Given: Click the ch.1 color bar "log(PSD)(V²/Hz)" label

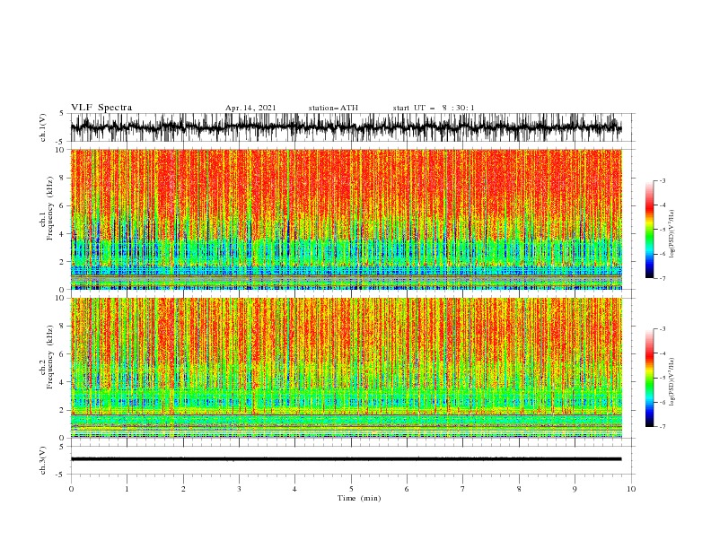Looking at the screenshot, I should coord(672,234).
